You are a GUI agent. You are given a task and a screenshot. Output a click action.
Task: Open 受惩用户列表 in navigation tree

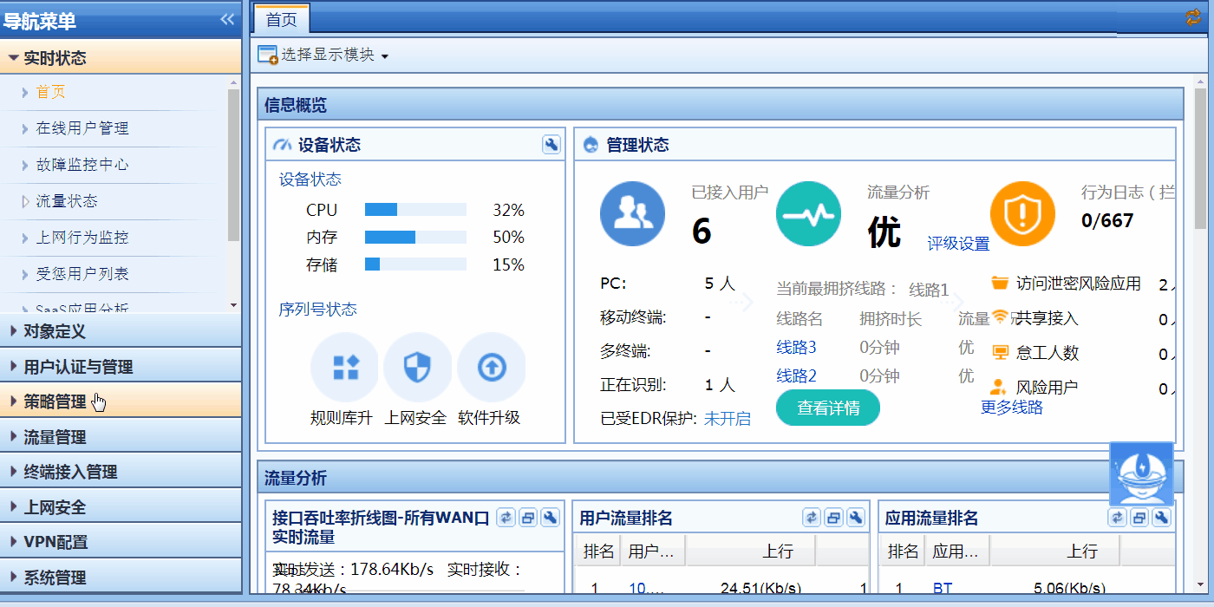(x=82, y=274)
